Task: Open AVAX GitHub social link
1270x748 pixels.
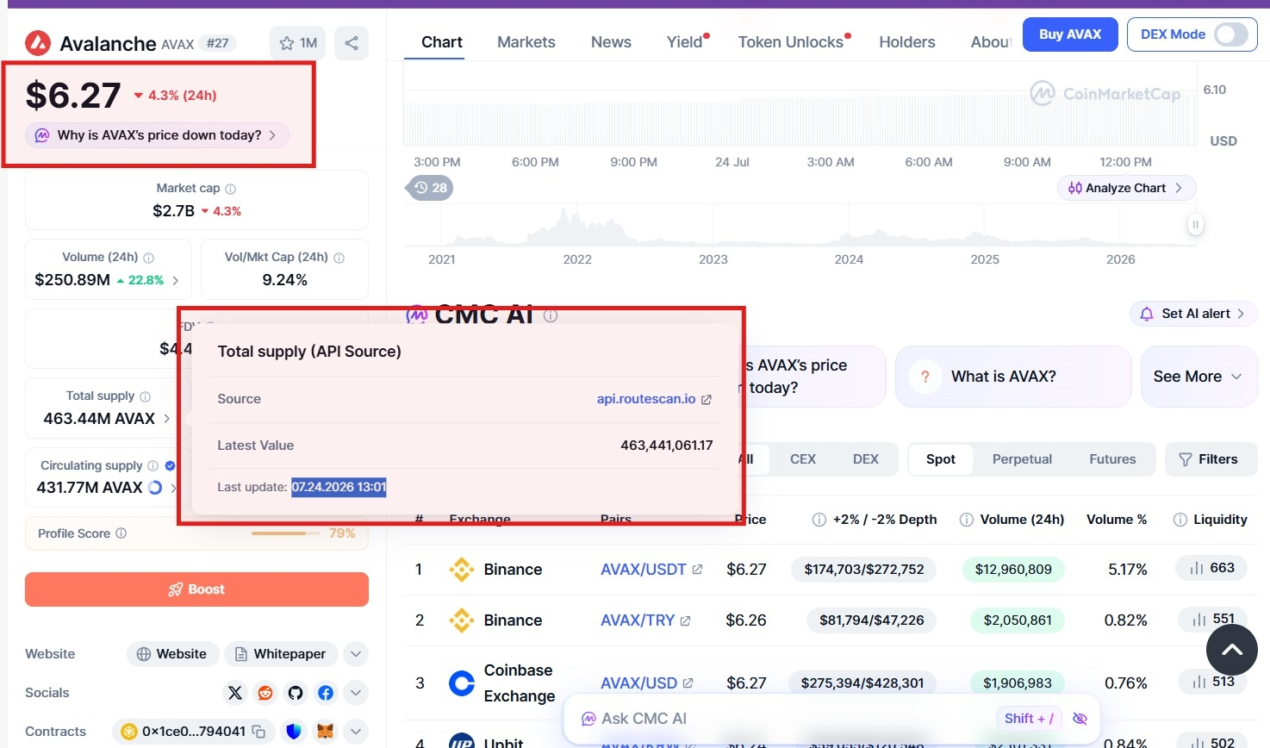Action: point(296,693)
